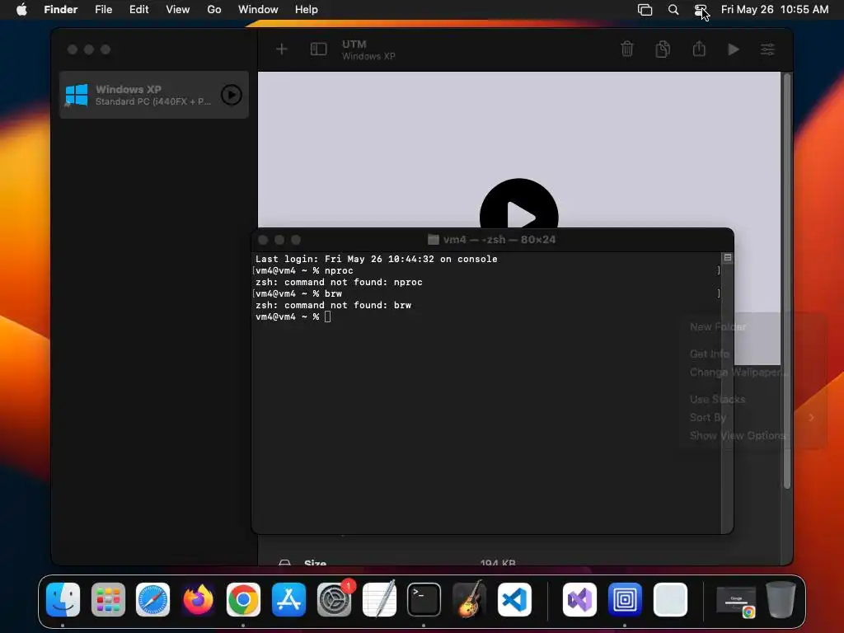The width and height of the screenshot is (844, 633).
Task: Open the Window menu
Action: 258,9
